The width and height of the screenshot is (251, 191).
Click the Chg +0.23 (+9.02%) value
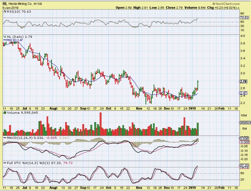[222, 8]
